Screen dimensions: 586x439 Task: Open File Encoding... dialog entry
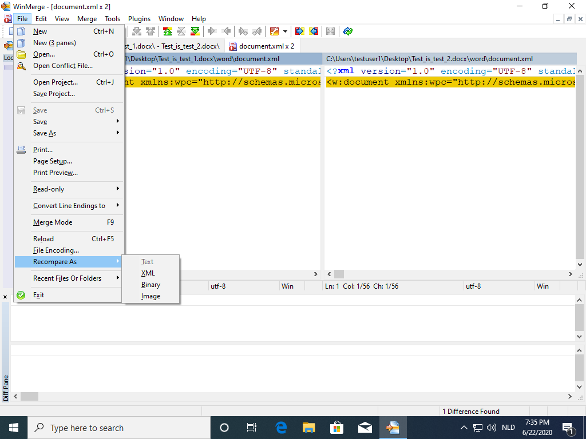(x=69, y=250)
